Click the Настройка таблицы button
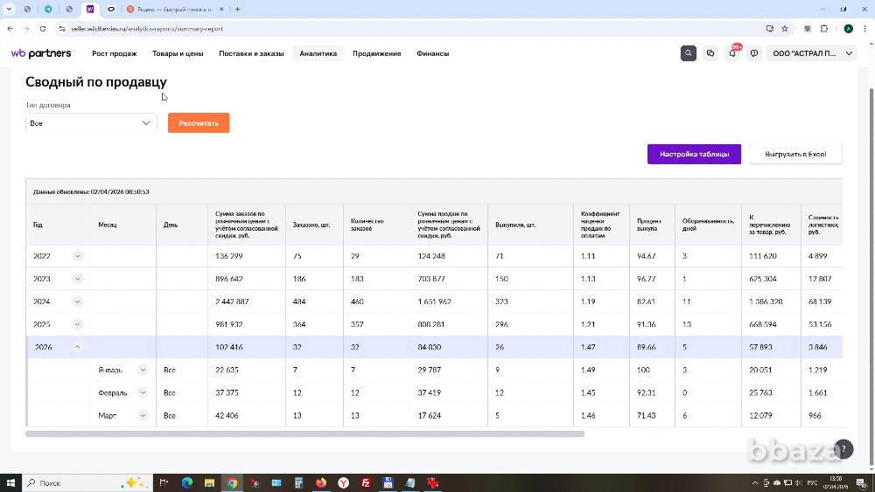This screenshot has height=492, width=875. (694, 154)
